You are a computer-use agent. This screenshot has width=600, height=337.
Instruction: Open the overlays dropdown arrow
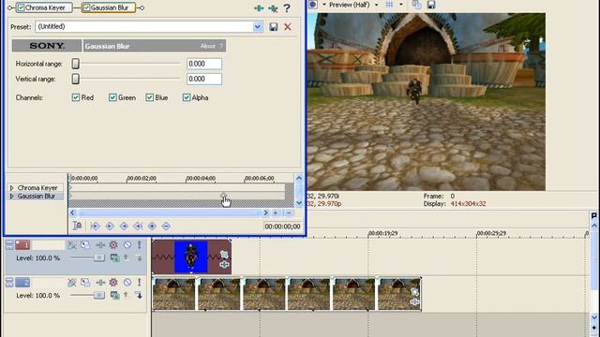point(401,5)
